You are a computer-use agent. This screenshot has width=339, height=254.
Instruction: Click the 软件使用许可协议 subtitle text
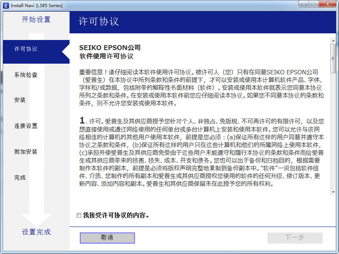[x=106, y=56]
